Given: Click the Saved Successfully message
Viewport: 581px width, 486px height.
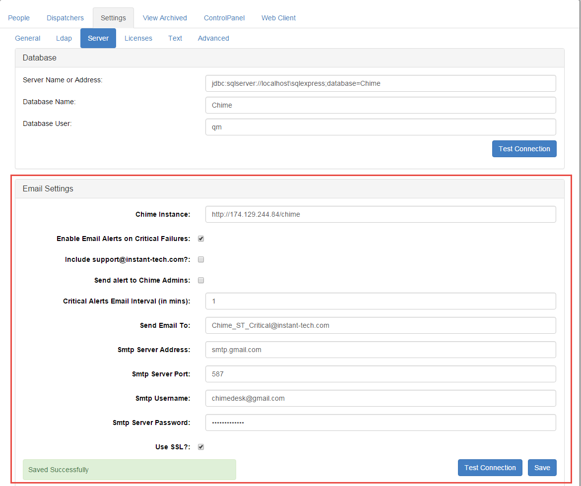Looking at the screenshot, I should point(129,470).
